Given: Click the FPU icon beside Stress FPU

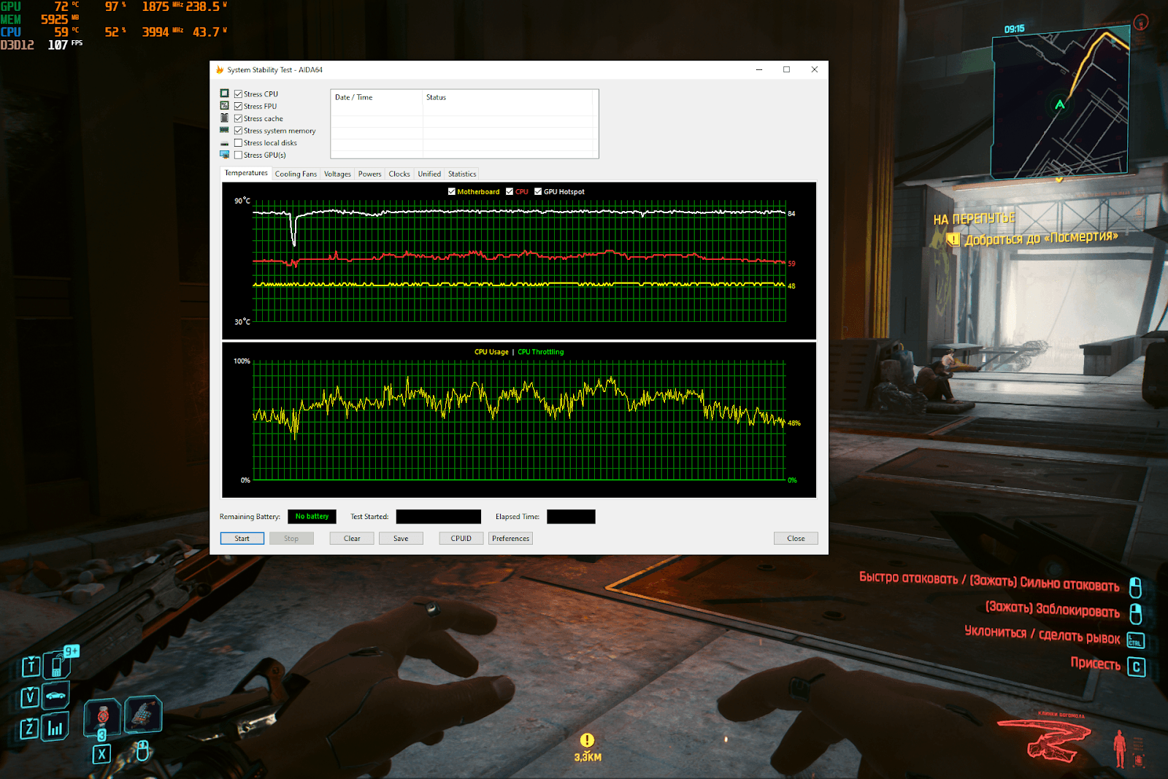Looking at the screenshot, I should 225,106.
